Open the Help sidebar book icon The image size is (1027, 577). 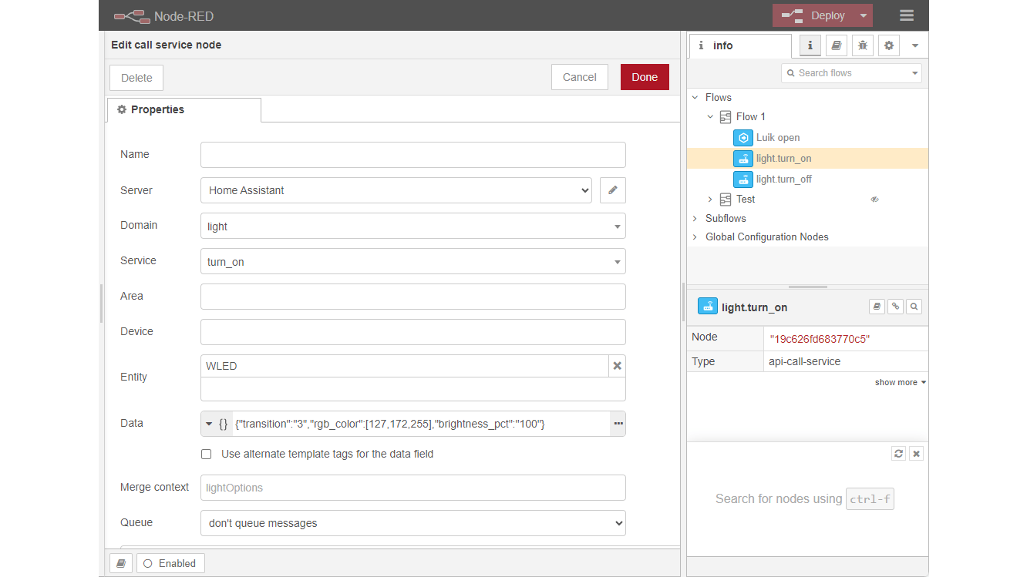(x=836, y=45)
